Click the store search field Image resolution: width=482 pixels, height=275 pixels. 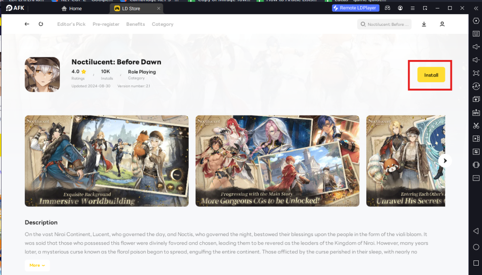tap(384, 24)
